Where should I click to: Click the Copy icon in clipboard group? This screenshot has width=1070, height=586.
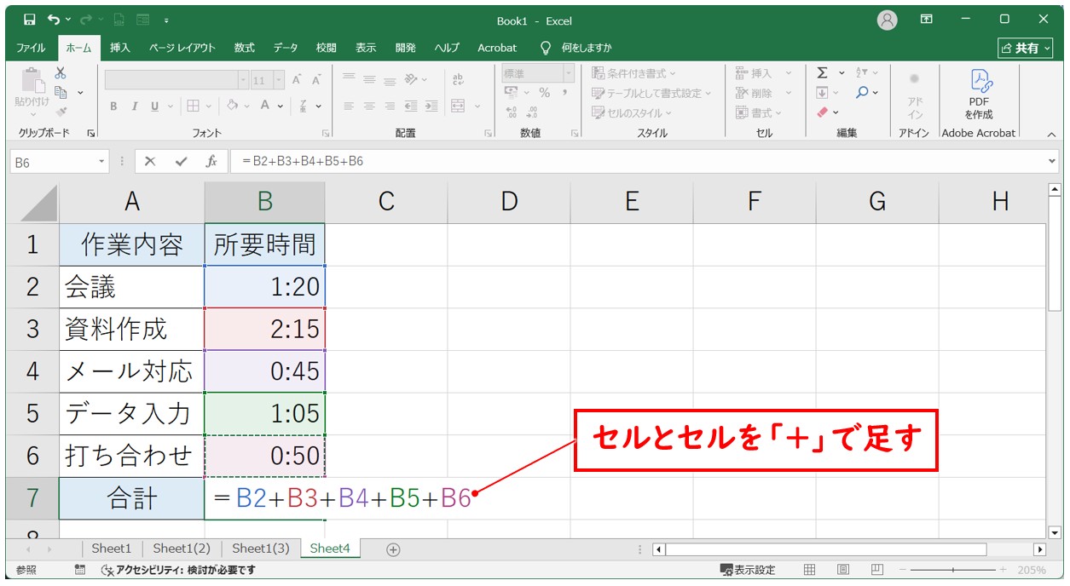tap(61, 92)
